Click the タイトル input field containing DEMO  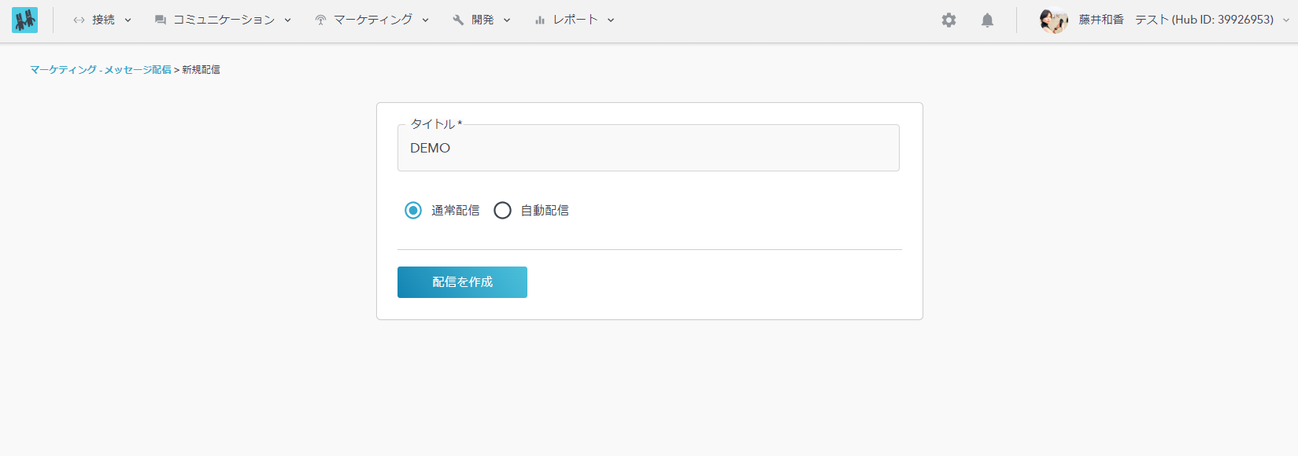(x=648, y=149)
